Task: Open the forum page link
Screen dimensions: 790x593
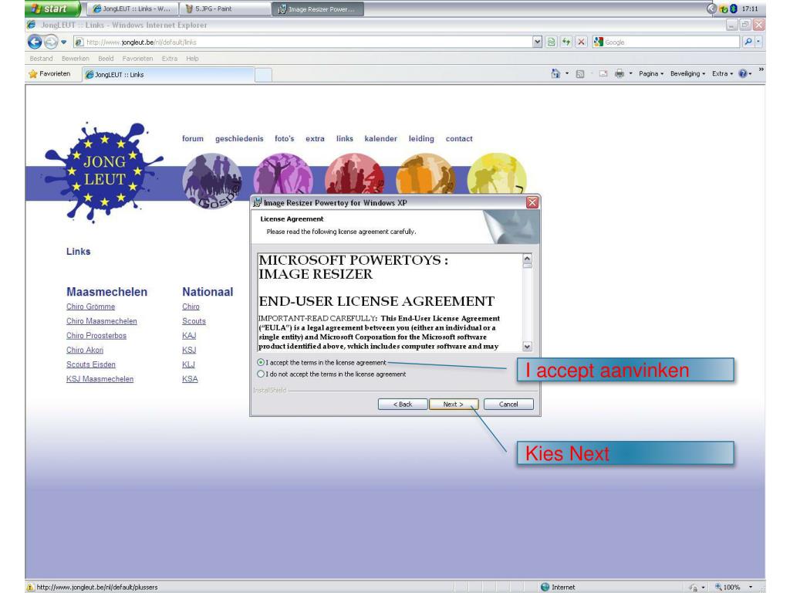Action: 192,139
